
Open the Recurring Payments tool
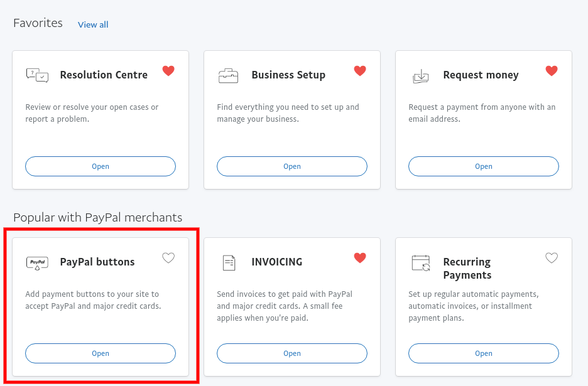click(x=484, y=353)
